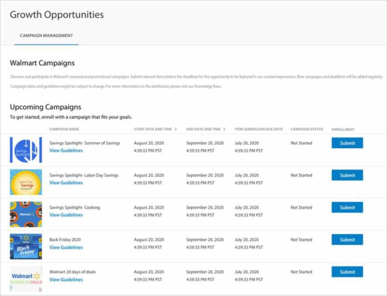This screenshot has width=387, height=296.
Task: Submit enrollment for Labor Day Savings campaign
Action: (x=347, y=175)
